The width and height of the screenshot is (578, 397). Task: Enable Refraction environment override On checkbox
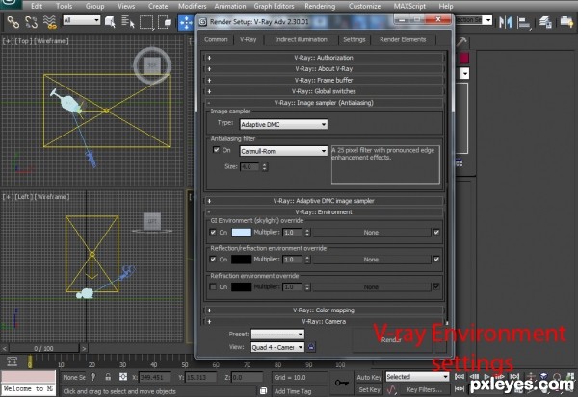pos(213,286)
